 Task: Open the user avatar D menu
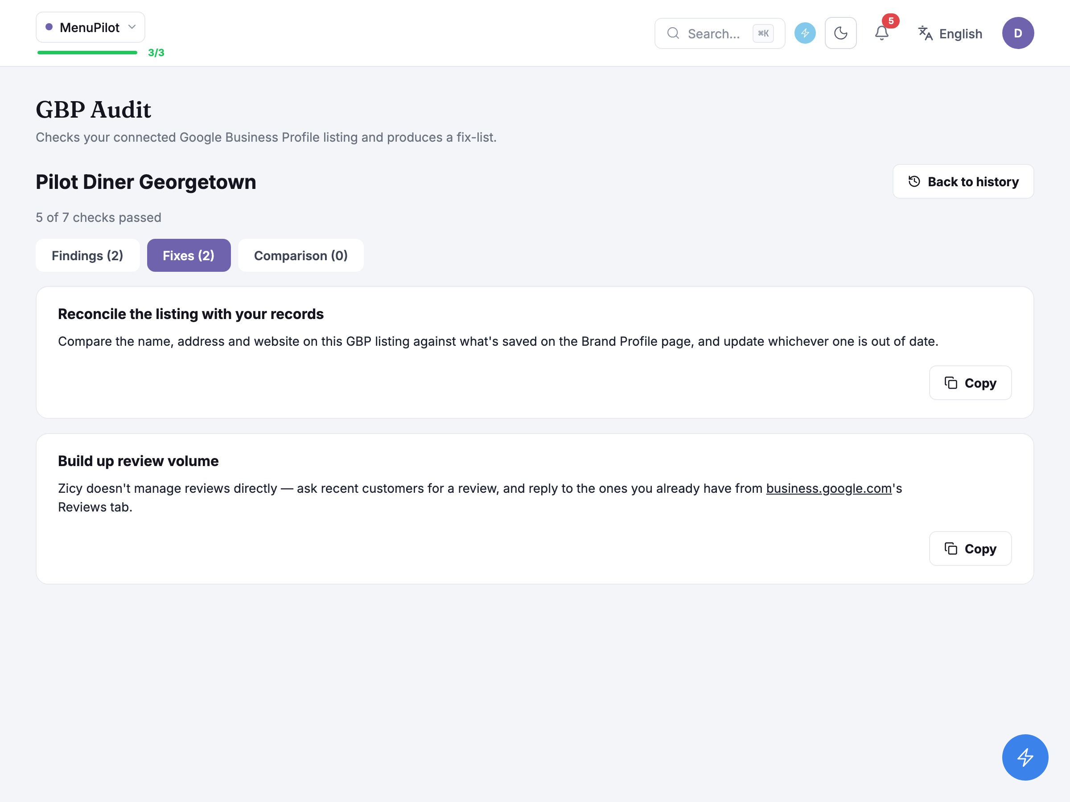[x=1018, y=33]
